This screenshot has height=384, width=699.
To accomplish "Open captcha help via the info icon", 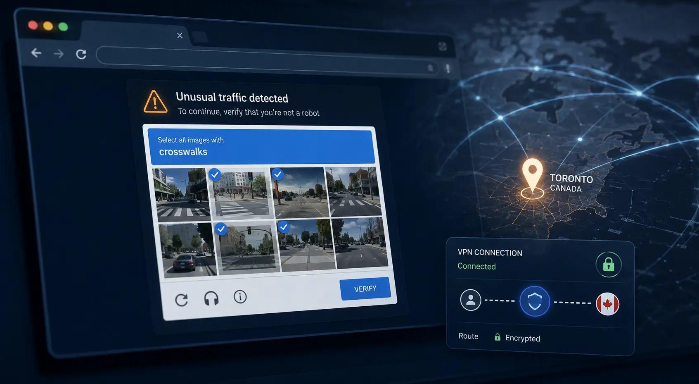I will [240, 296].
